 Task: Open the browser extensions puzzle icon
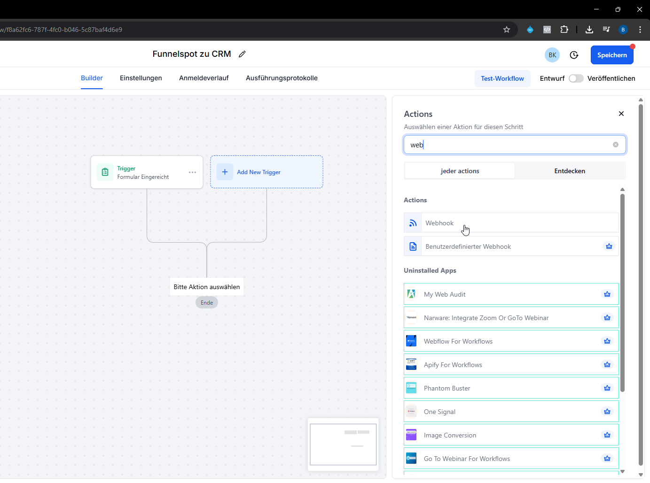coord(564,30)
